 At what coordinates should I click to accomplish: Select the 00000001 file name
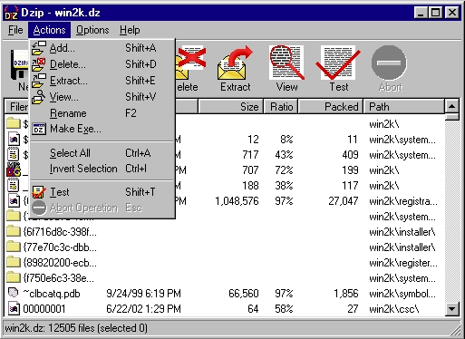pos(44,309)
